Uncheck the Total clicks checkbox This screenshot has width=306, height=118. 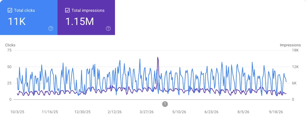(10, 10)
